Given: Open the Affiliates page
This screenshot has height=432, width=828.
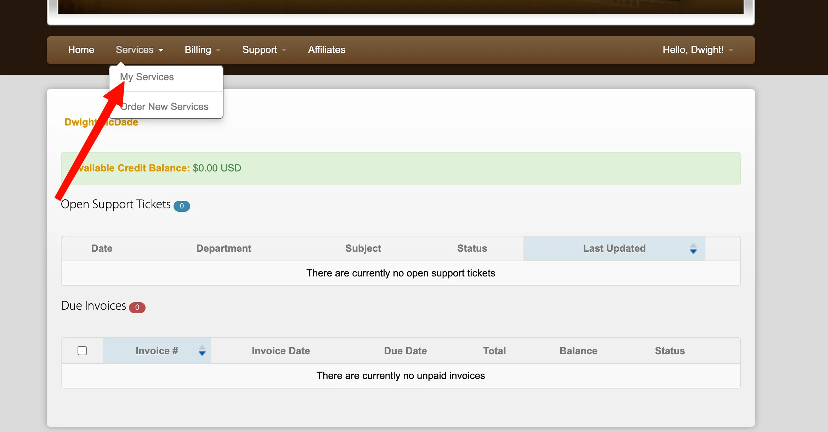Looking at the screenshot, I should [x=327, y=50].
